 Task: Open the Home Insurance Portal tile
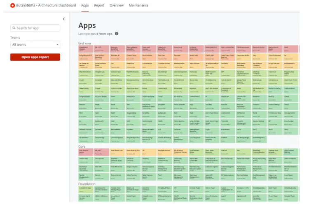pos(101,65)
